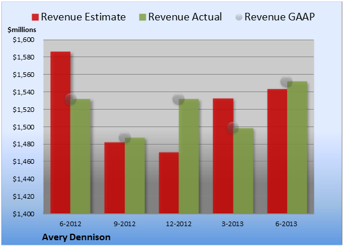The height and width of the screenshot is (246, 343).
Task: Select the Revenue GAAP legend label
Action: (x=279, y=17)
